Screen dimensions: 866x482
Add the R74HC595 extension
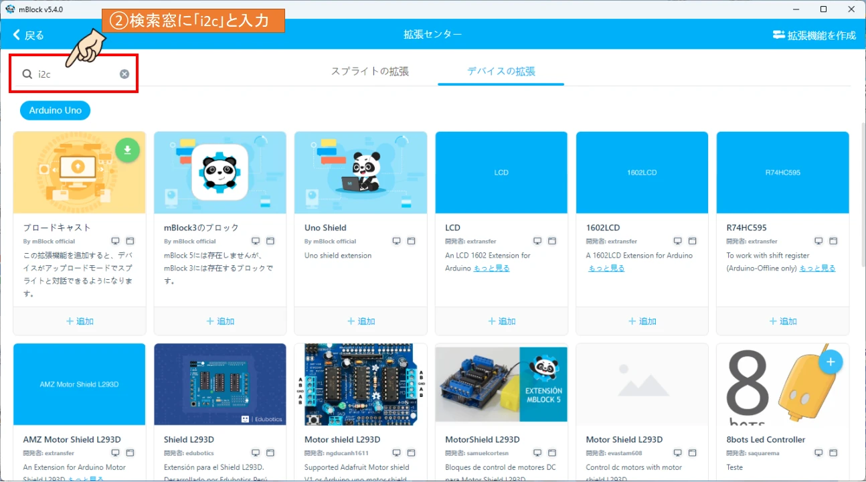(x=782, y=321)
